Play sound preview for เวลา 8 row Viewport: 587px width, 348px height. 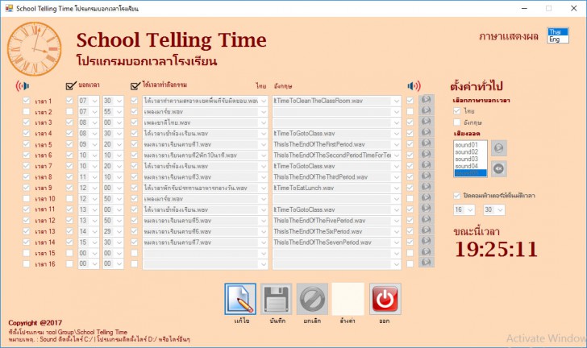pos(426,176)
